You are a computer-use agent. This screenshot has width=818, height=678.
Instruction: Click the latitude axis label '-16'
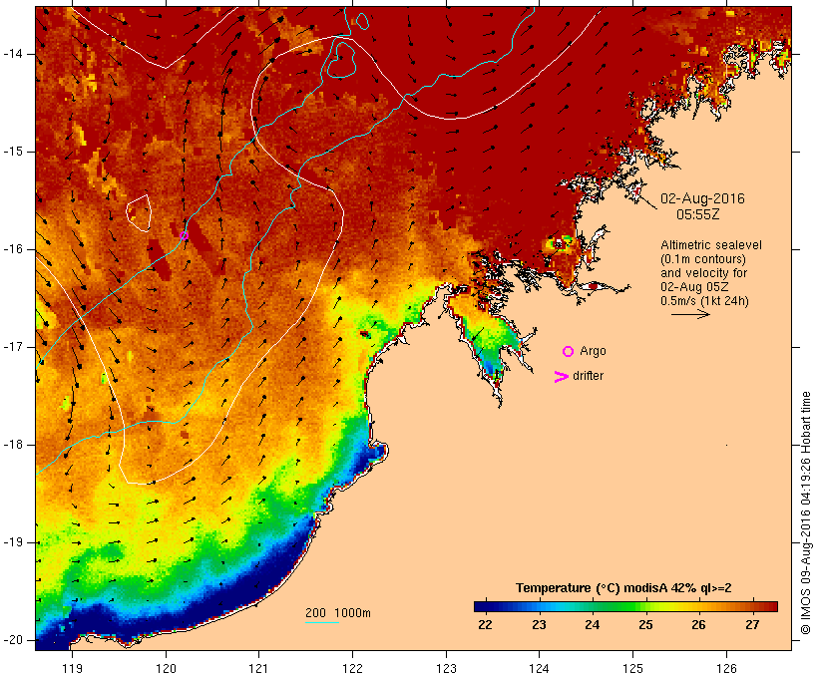tap(13, 249)
